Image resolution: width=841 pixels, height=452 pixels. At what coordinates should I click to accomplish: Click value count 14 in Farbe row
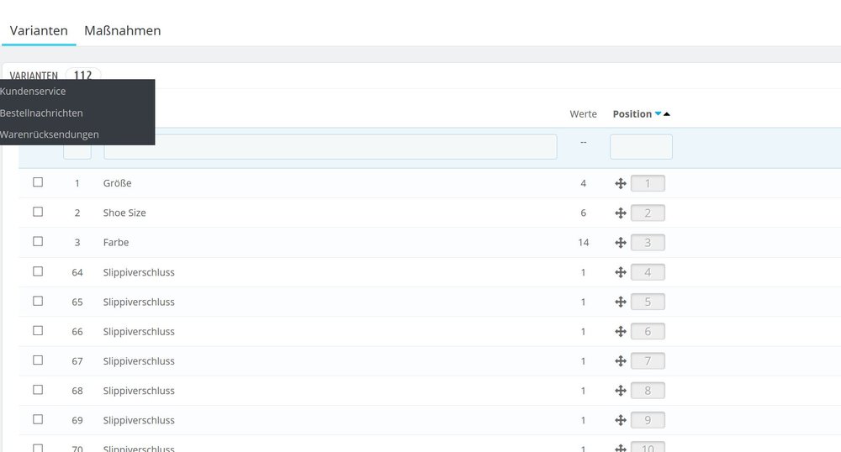(583, 243)
